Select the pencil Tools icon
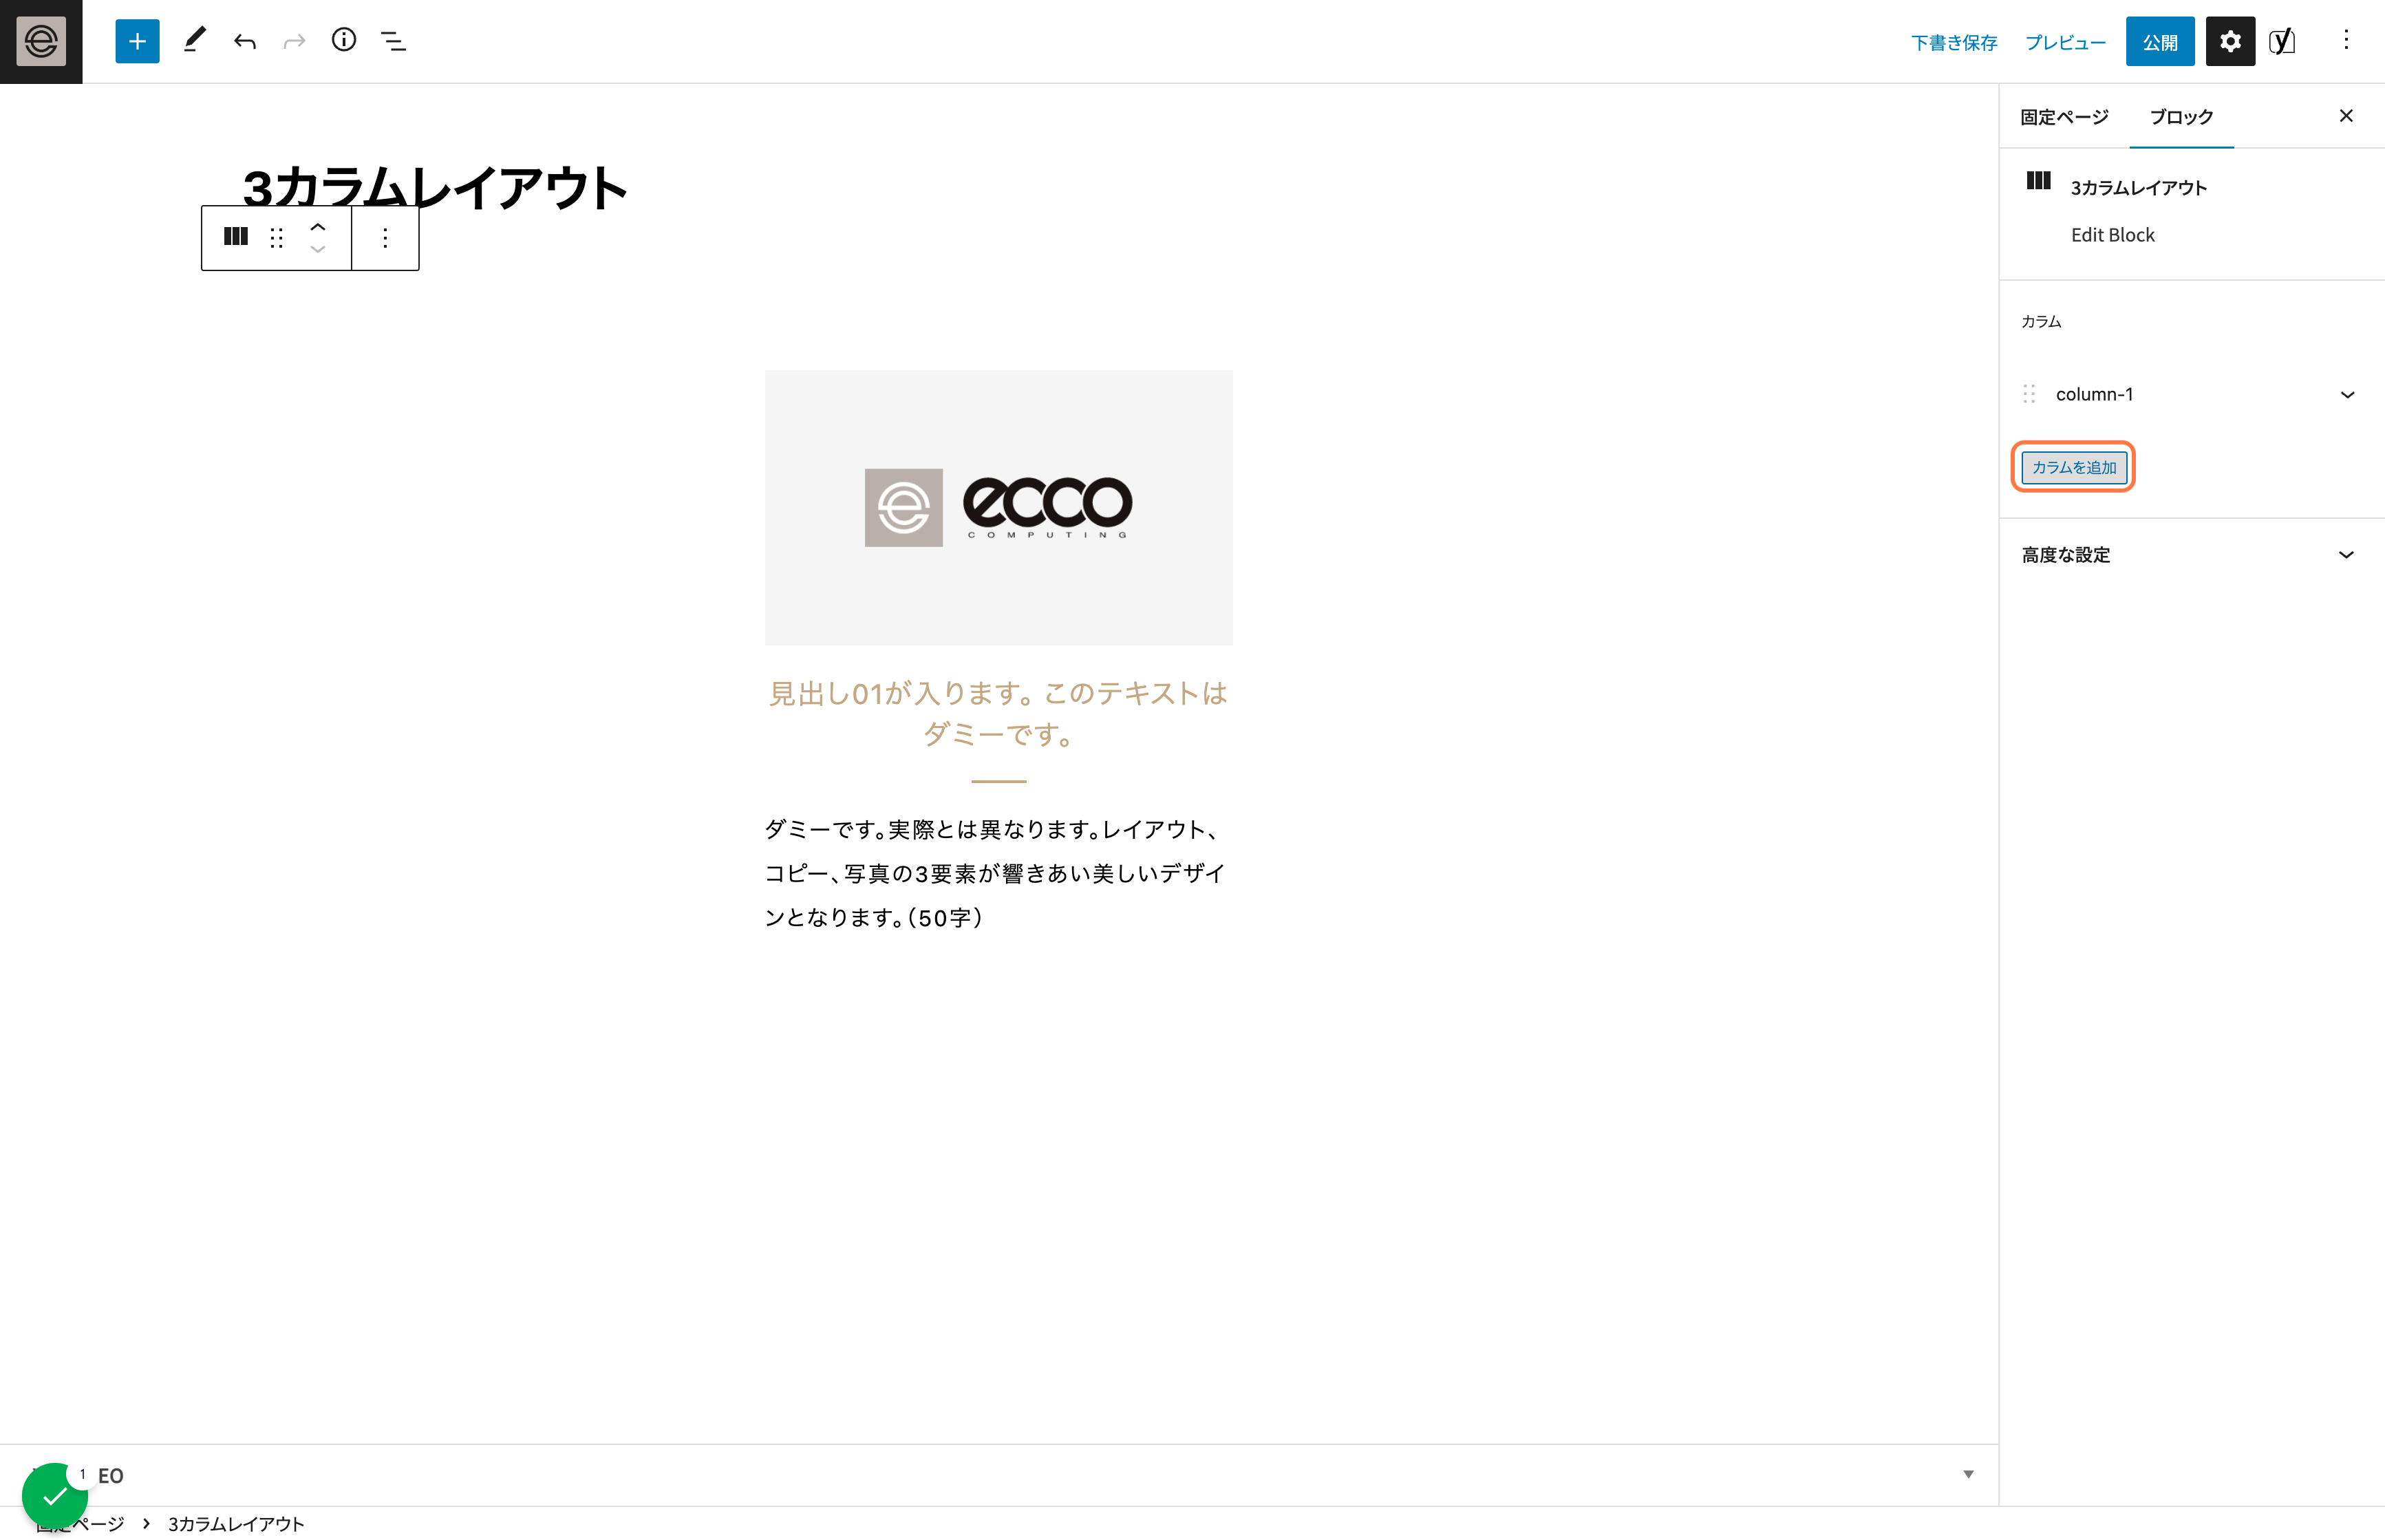The width and height of the screenshot is (2385, 1540). 194,41
